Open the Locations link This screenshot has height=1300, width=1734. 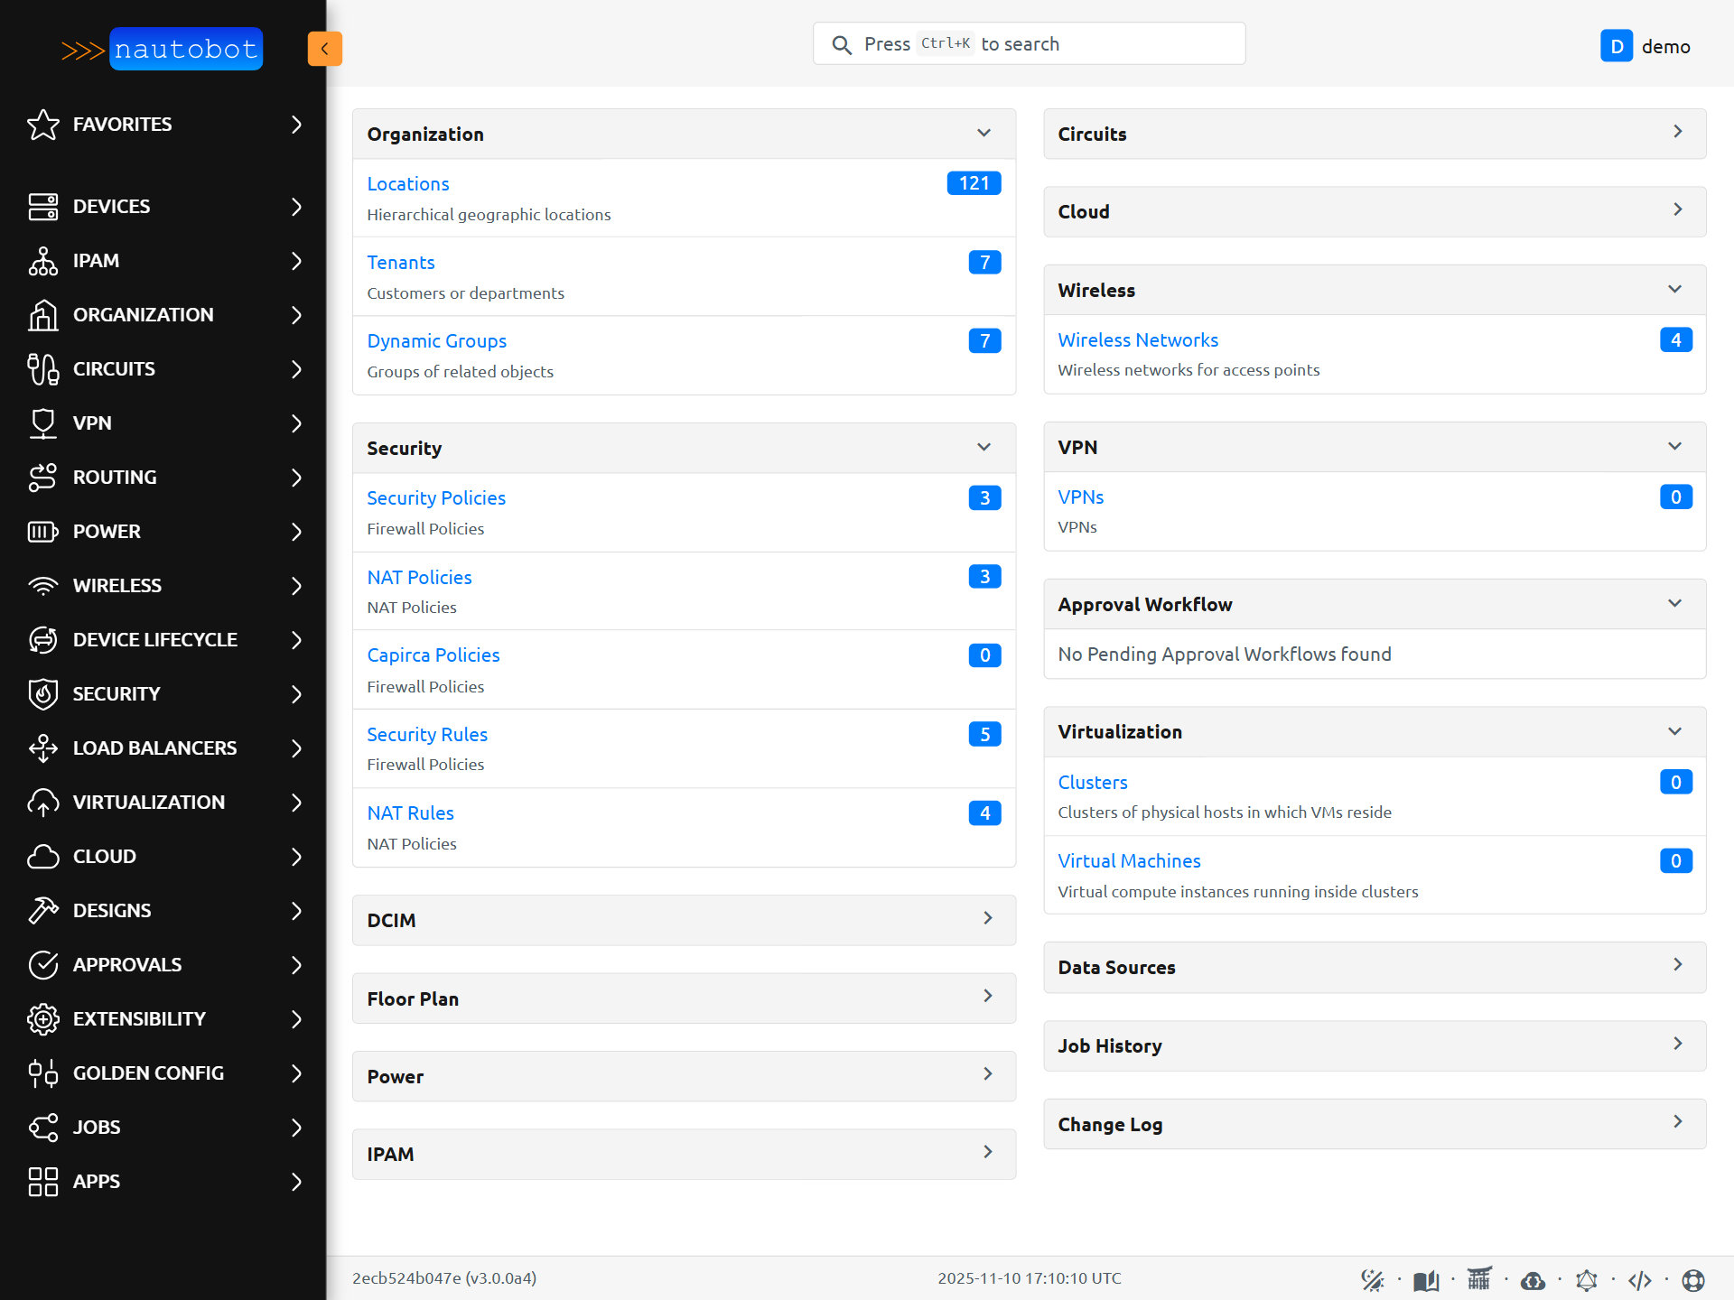407,184
